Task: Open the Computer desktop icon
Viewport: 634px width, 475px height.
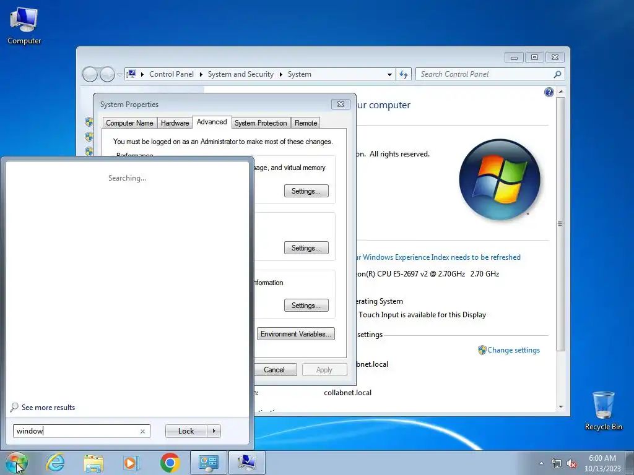Action: pos(24,25)
